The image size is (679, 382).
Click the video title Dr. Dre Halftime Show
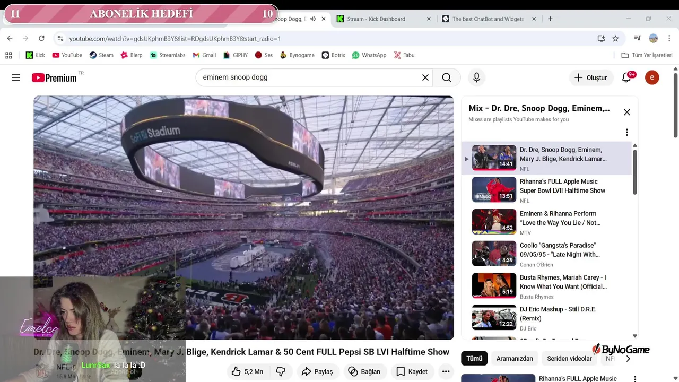pos(241,352)
